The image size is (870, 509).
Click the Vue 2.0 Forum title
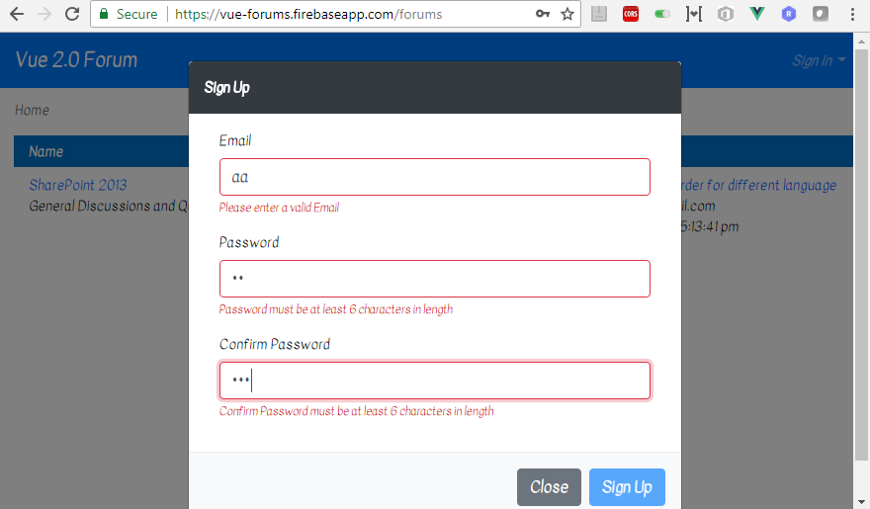(76, 60)
